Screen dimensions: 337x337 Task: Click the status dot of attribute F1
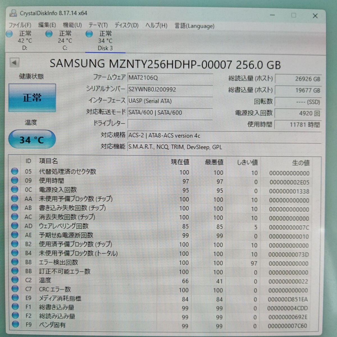[15, 307]
